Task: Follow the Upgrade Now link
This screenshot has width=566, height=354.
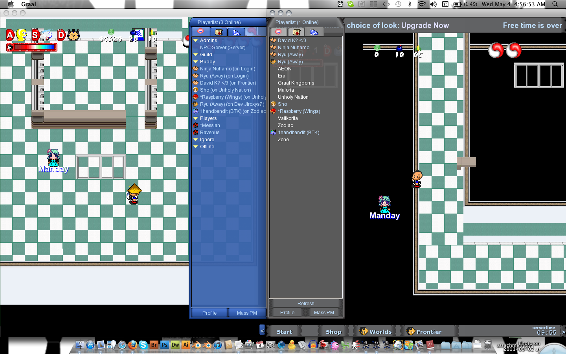Action: (x=425, y=26)
